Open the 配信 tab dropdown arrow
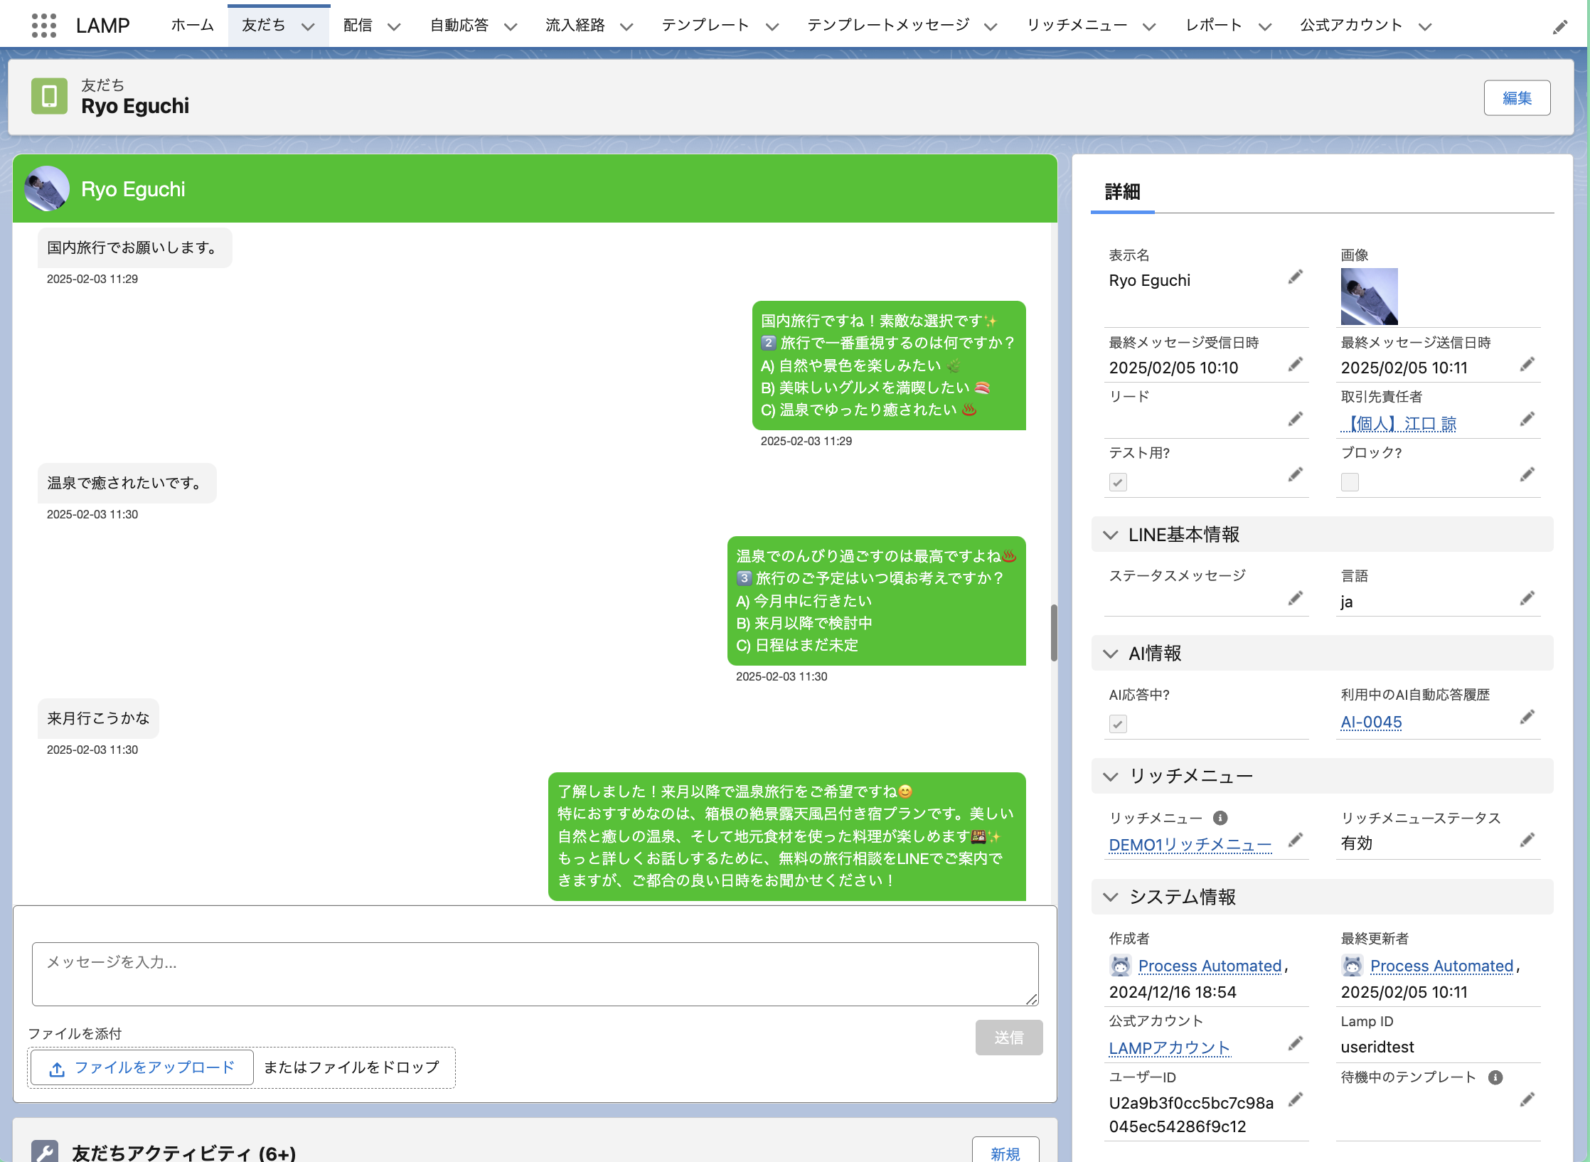 (394, 27)
